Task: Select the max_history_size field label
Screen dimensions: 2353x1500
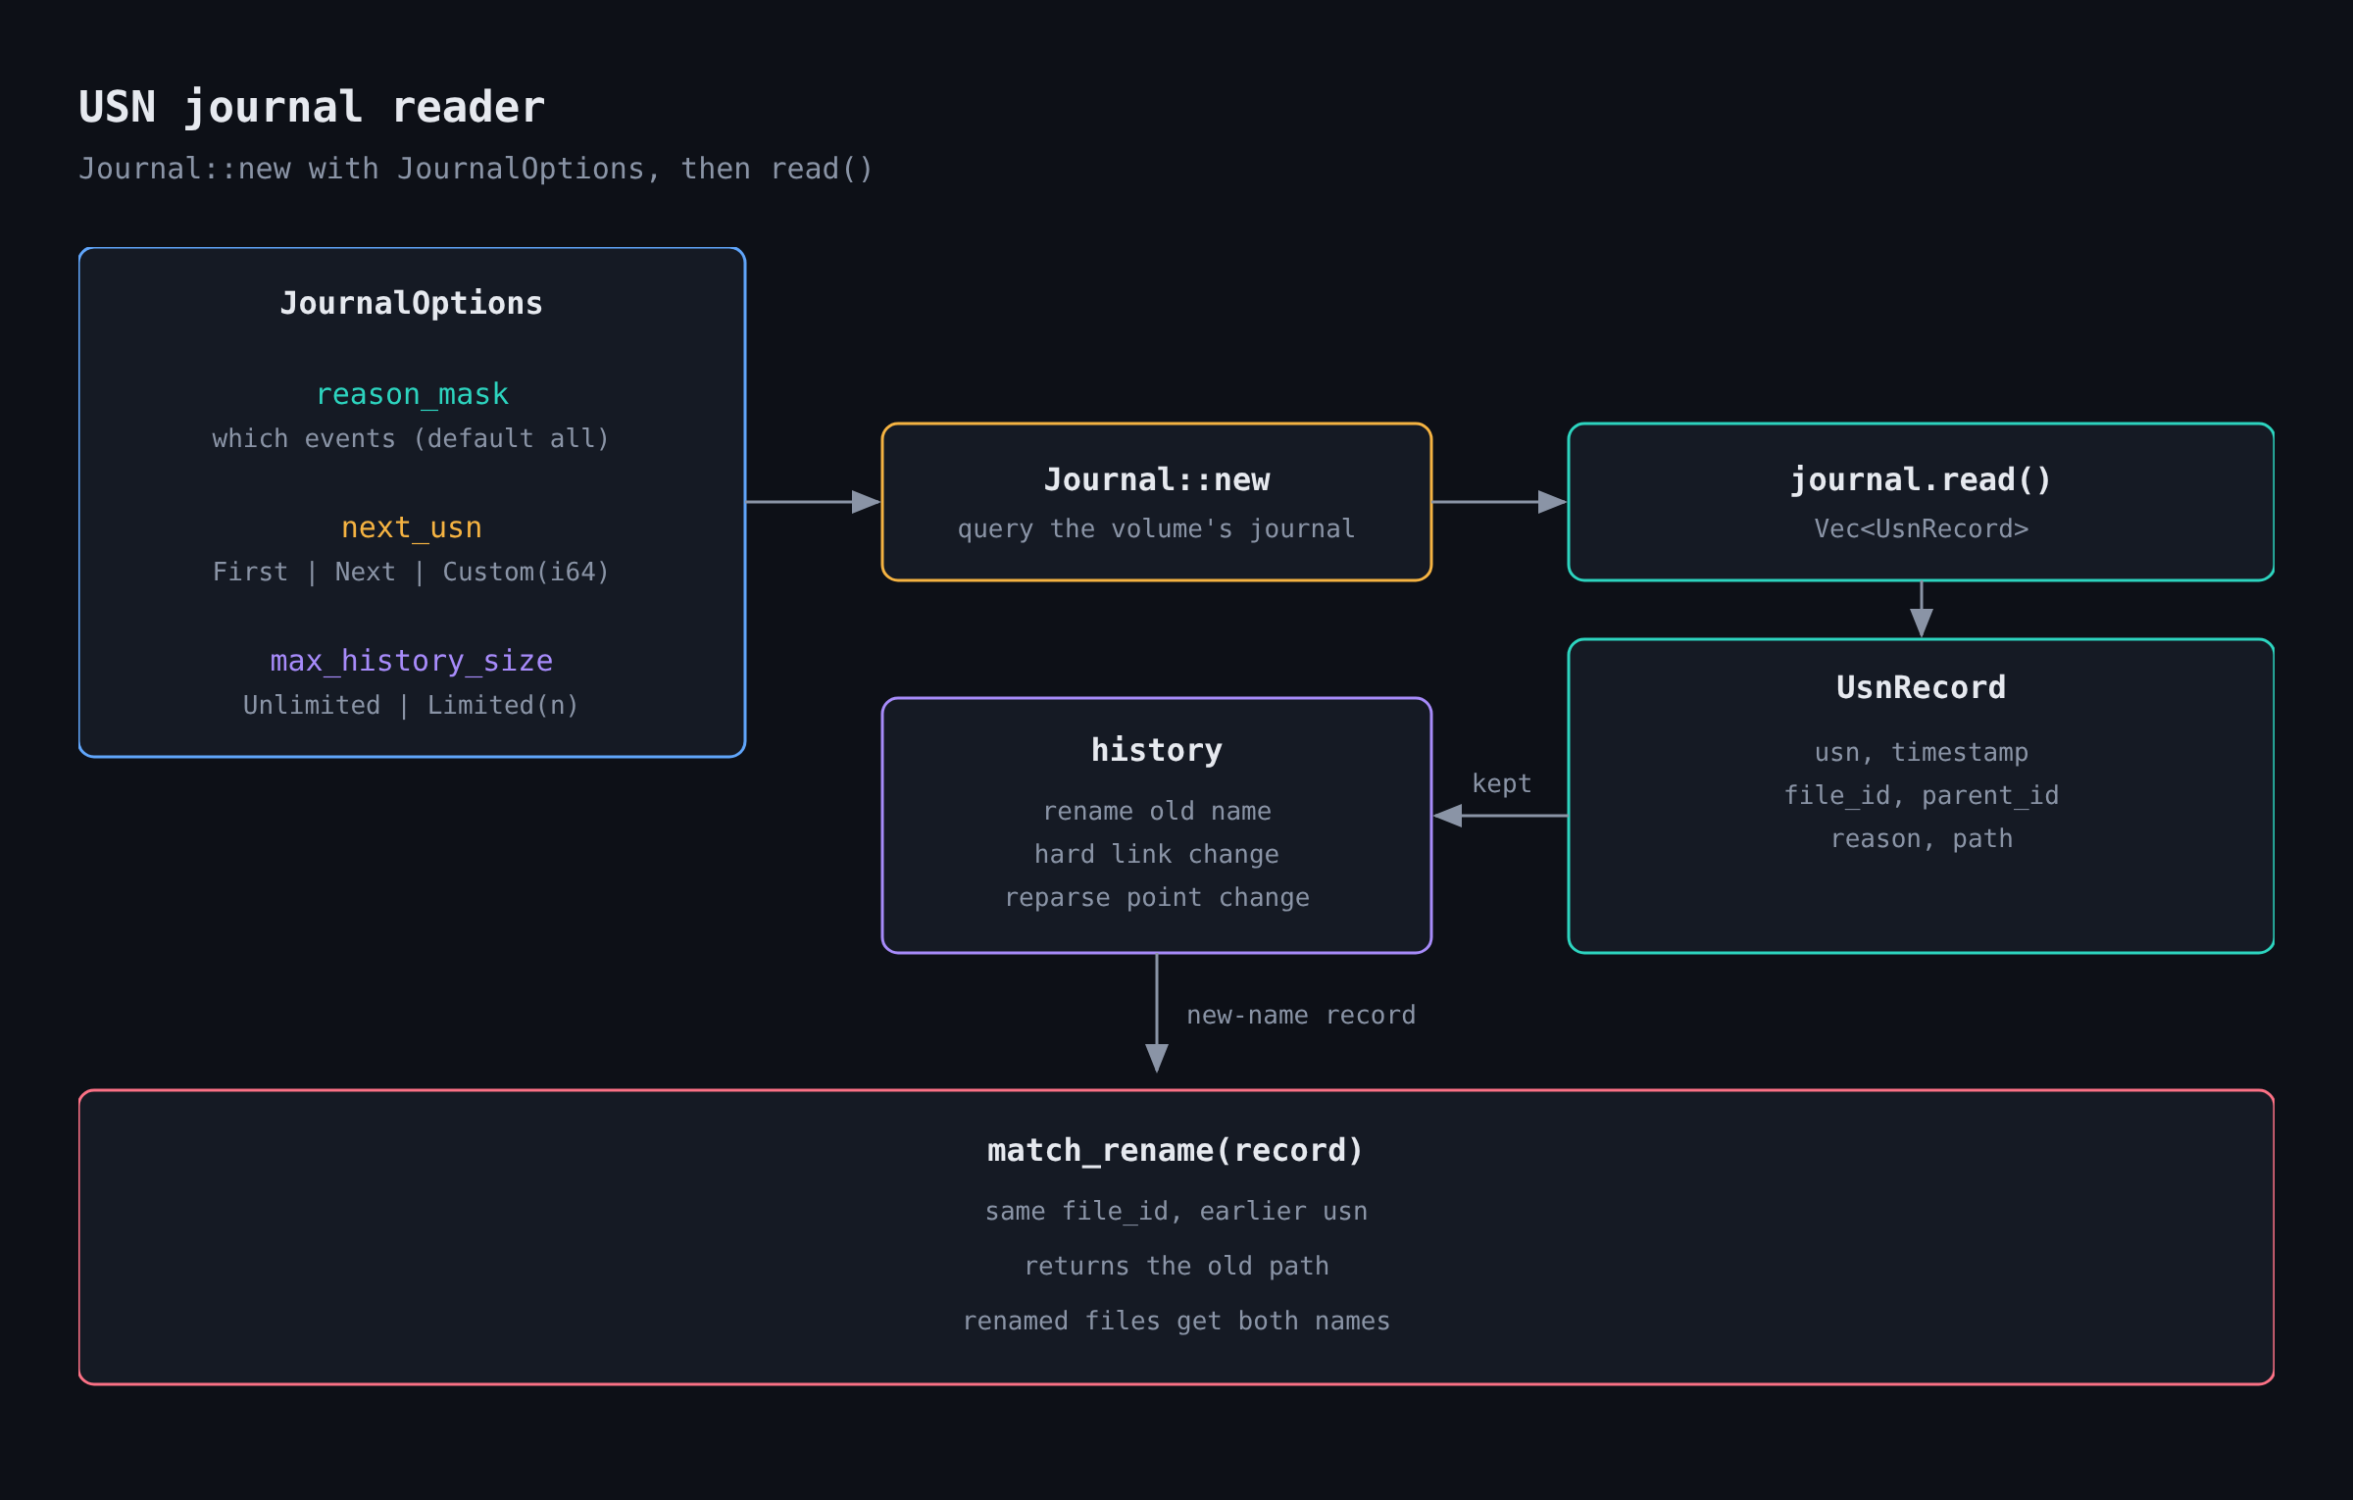Action: 412,661
